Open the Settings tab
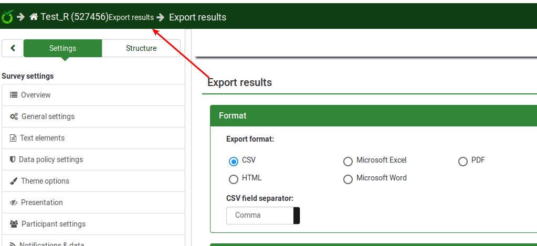 (62, 48)
